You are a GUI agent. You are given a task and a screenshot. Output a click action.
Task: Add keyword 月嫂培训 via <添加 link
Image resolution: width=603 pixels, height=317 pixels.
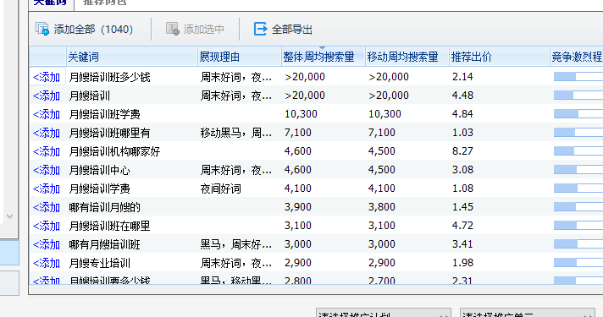pos(47,96)
